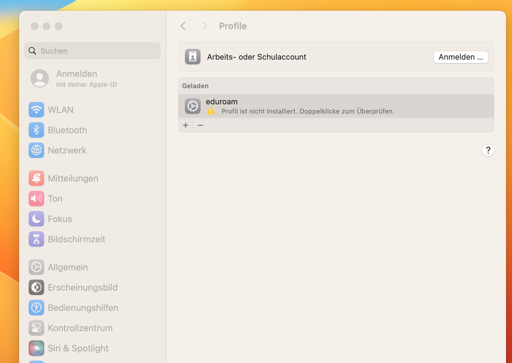Remove selected profile with minus button
The height and width of the screenshot is (363, 512).
(201, 125)
